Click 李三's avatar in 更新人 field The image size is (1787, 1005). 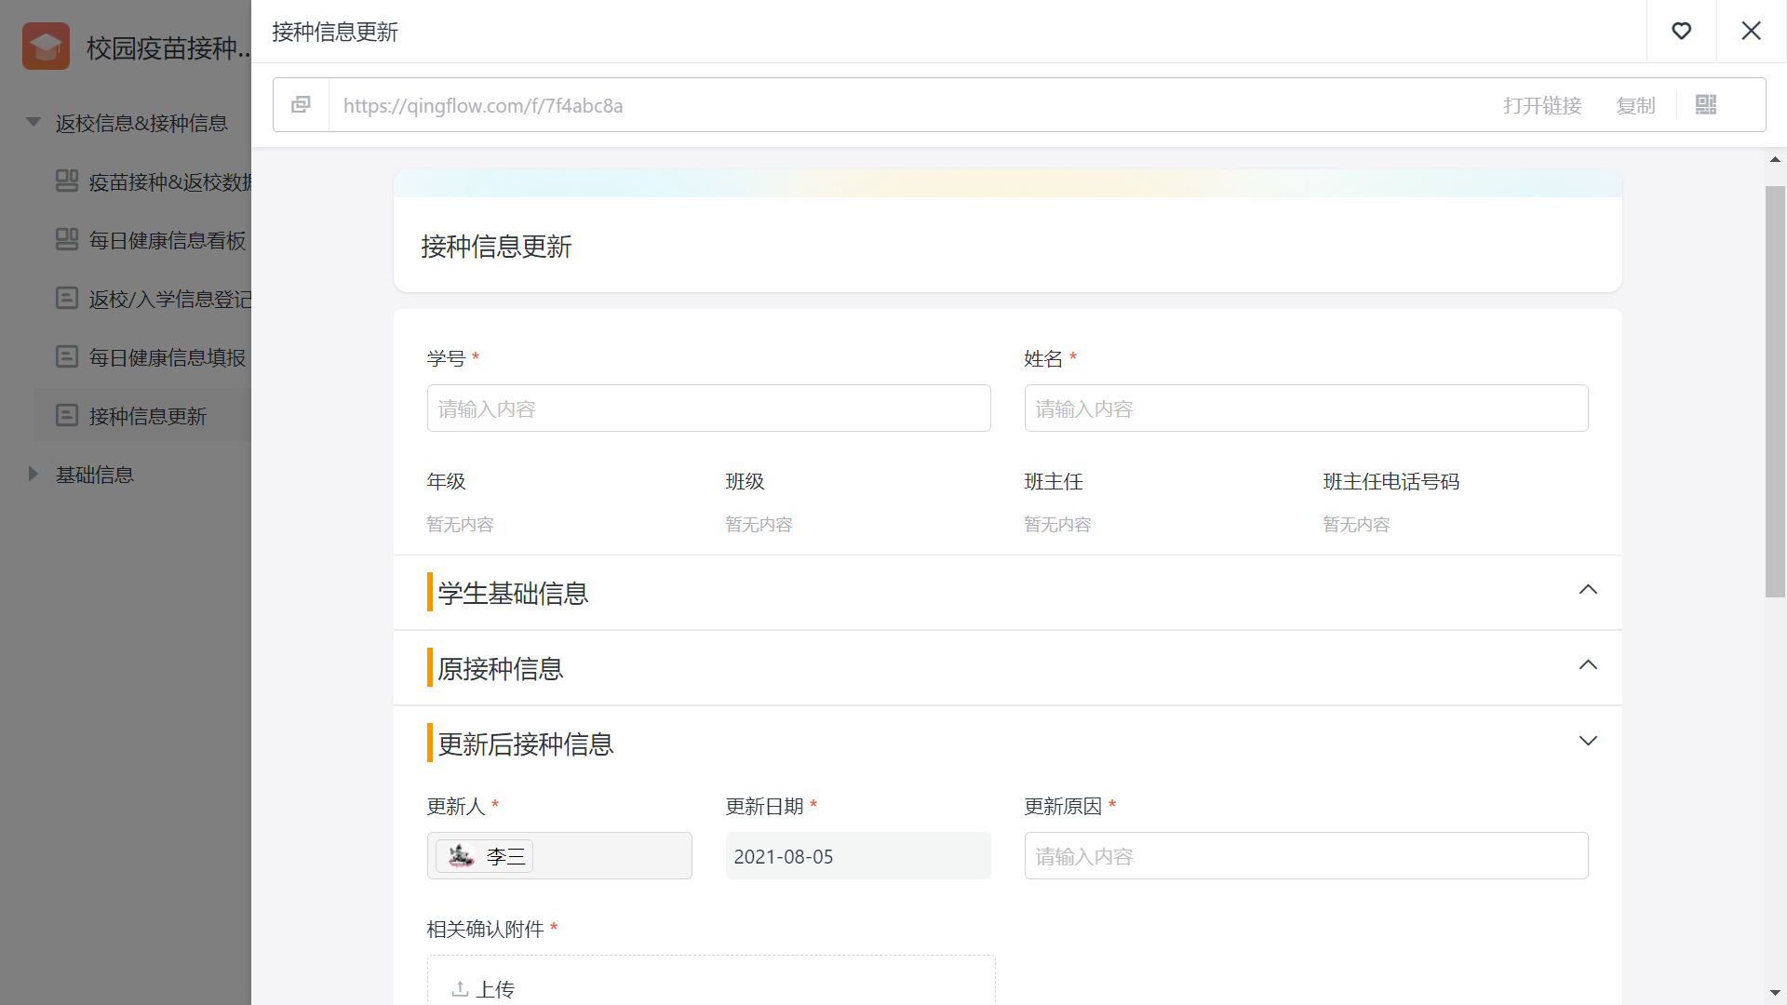462,856
